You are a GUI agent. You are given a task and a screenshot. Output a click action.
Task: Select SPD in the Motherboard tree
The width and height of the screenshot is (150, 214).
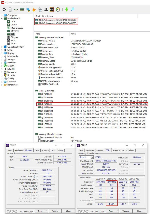tap(13, 34)
